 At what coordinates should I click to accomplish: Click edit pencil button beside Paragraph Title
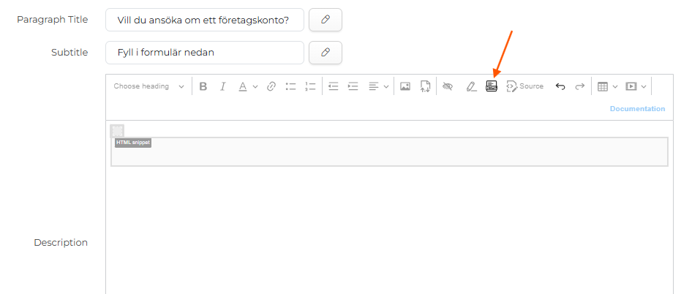[x=326, y=20]
